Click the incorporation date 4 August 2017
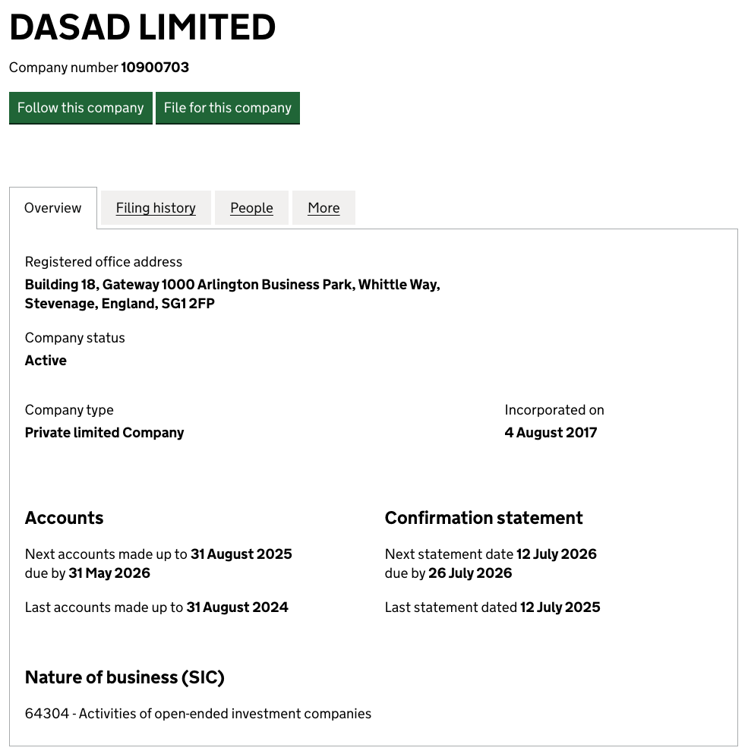This screenshot has height=754, width=748. point(551,433)
